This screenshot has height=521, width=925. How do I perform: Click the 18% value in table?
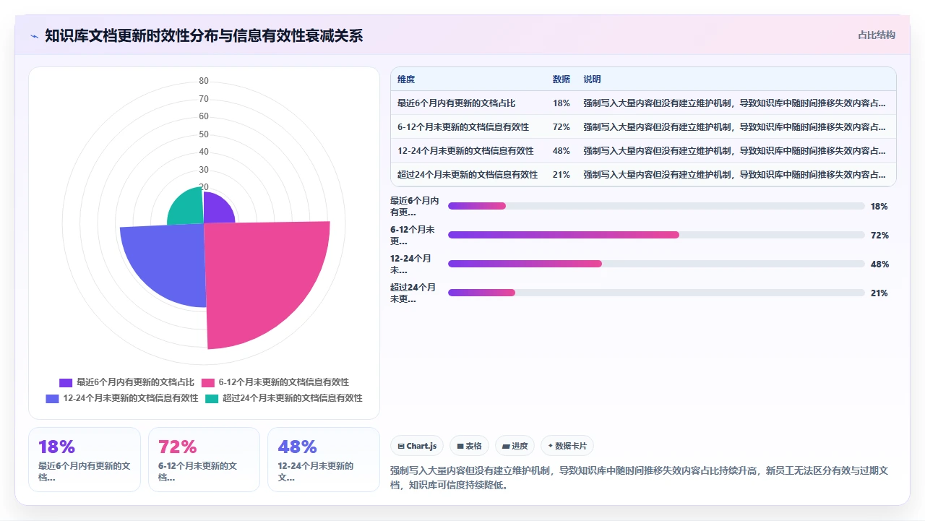562,103
